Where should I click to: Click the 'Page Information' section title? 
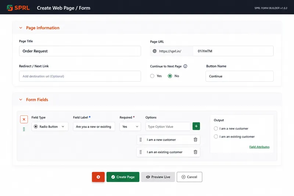coord(43,28)
